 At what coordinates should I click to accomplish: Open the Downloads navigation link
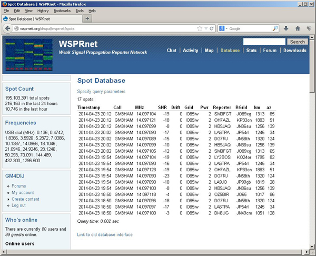[295, 51]
